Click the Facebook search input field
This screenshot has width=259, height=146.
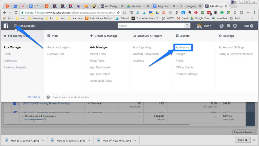coord(151,26)
